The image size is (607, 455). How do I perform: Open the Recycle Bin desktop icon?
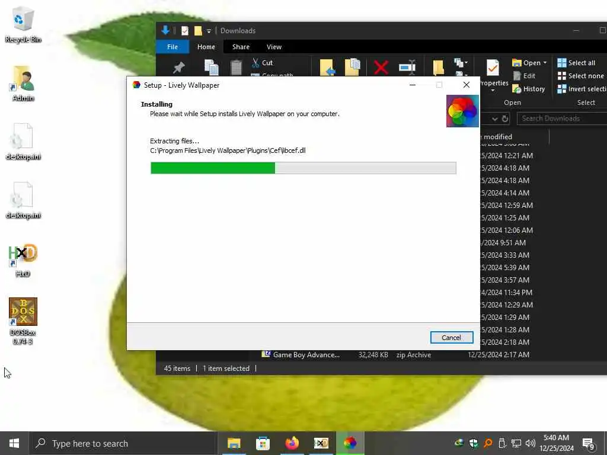[23, 24]
